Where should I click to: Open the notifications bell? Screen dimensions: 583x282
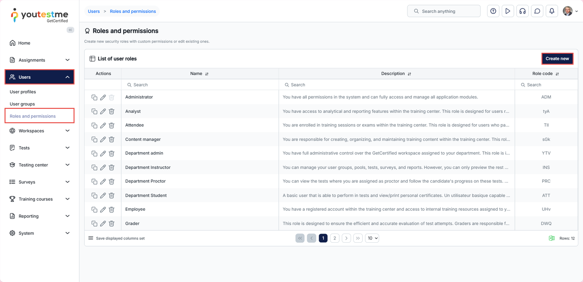click(552, 11)
